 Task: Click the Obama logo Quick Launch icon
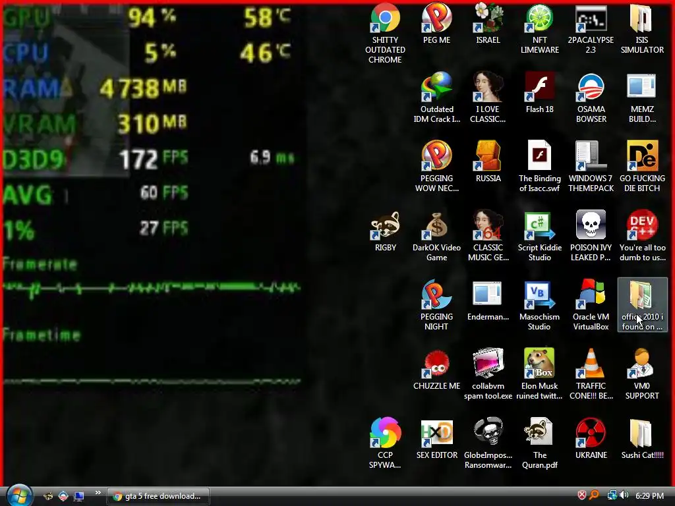[x=63, y=496]
